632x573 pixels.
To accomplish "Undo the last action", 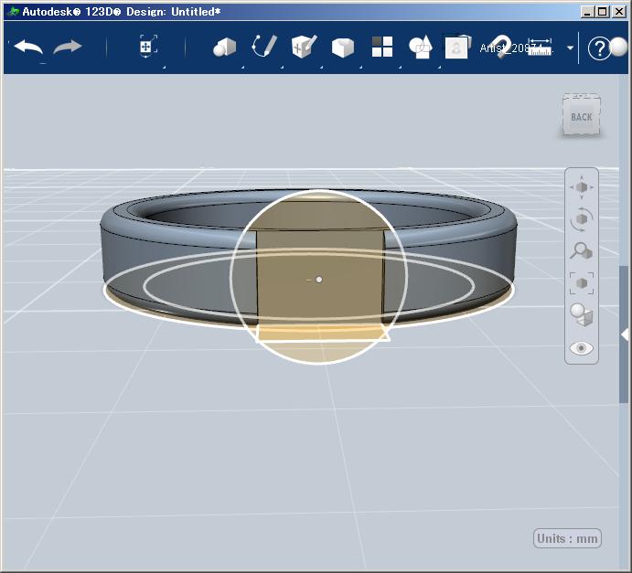I will 28,48.
